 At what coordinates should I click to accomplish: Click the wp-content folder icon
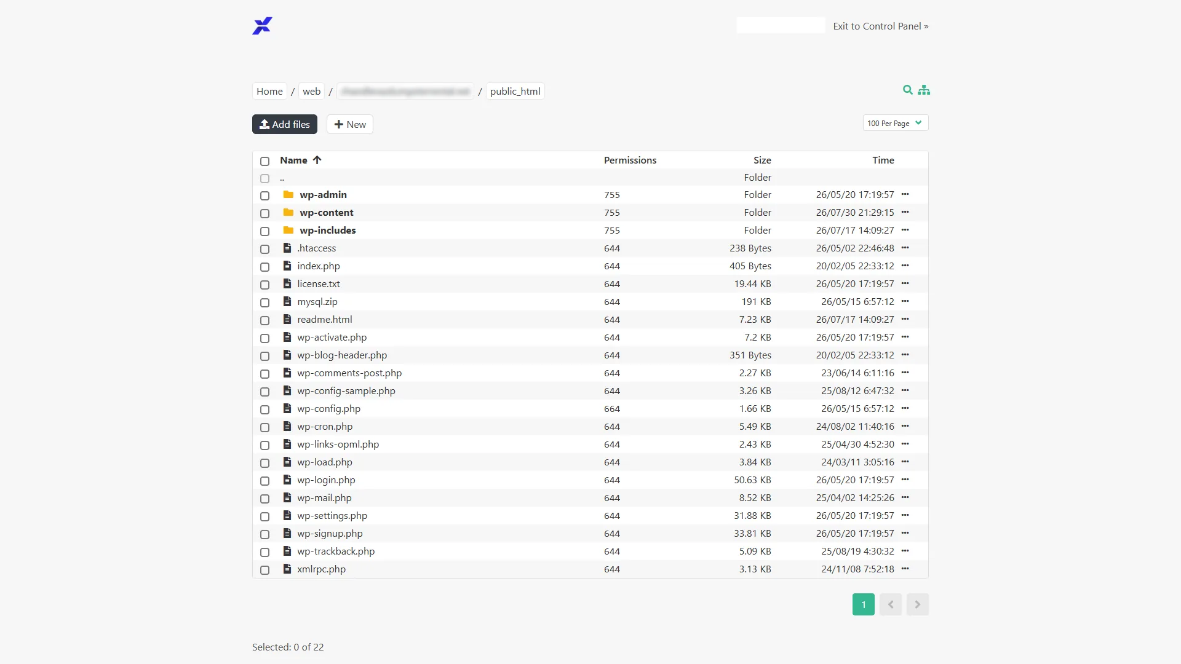288,212
